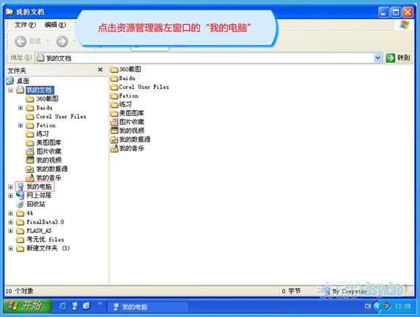Select the Recycle Bin (回收站) icon
This screenshot has width=420, height=317.
(x=20, y=204)
